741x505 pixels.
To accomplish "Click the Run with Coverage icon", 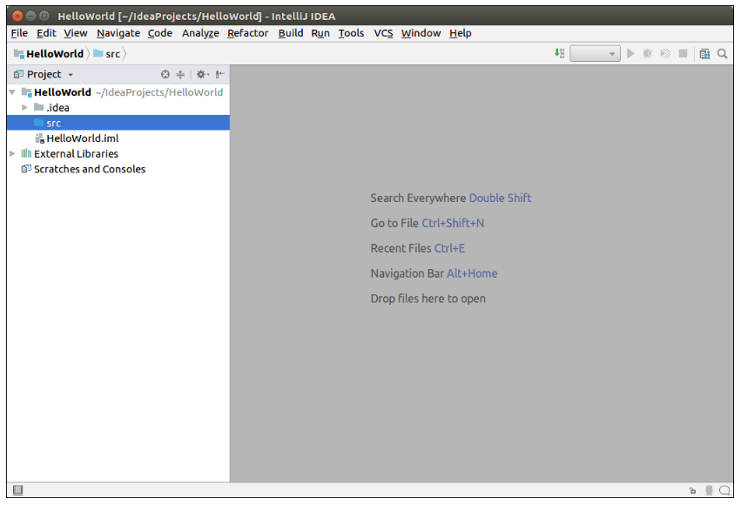I will 665,53.
